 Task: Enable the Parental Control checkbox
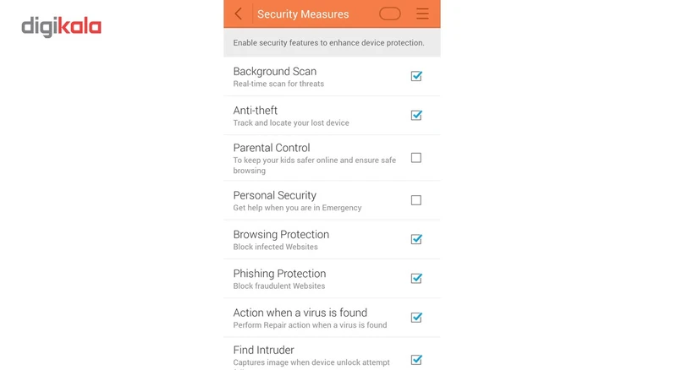pyautogui.click(x=416, y=158)
